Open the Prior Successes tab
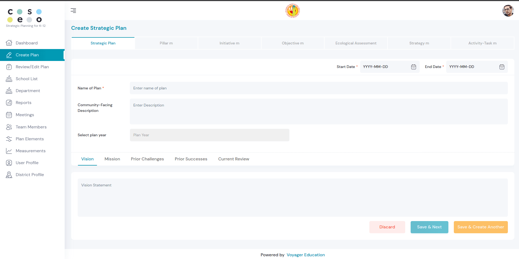Screen dimensions: 519x259 191,159
